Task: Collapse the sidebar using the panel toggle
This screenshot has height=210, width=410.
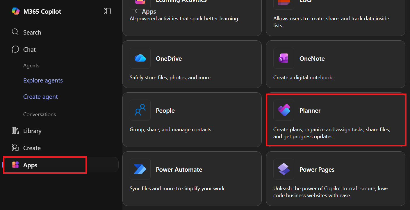Action: tap(107, 11)
